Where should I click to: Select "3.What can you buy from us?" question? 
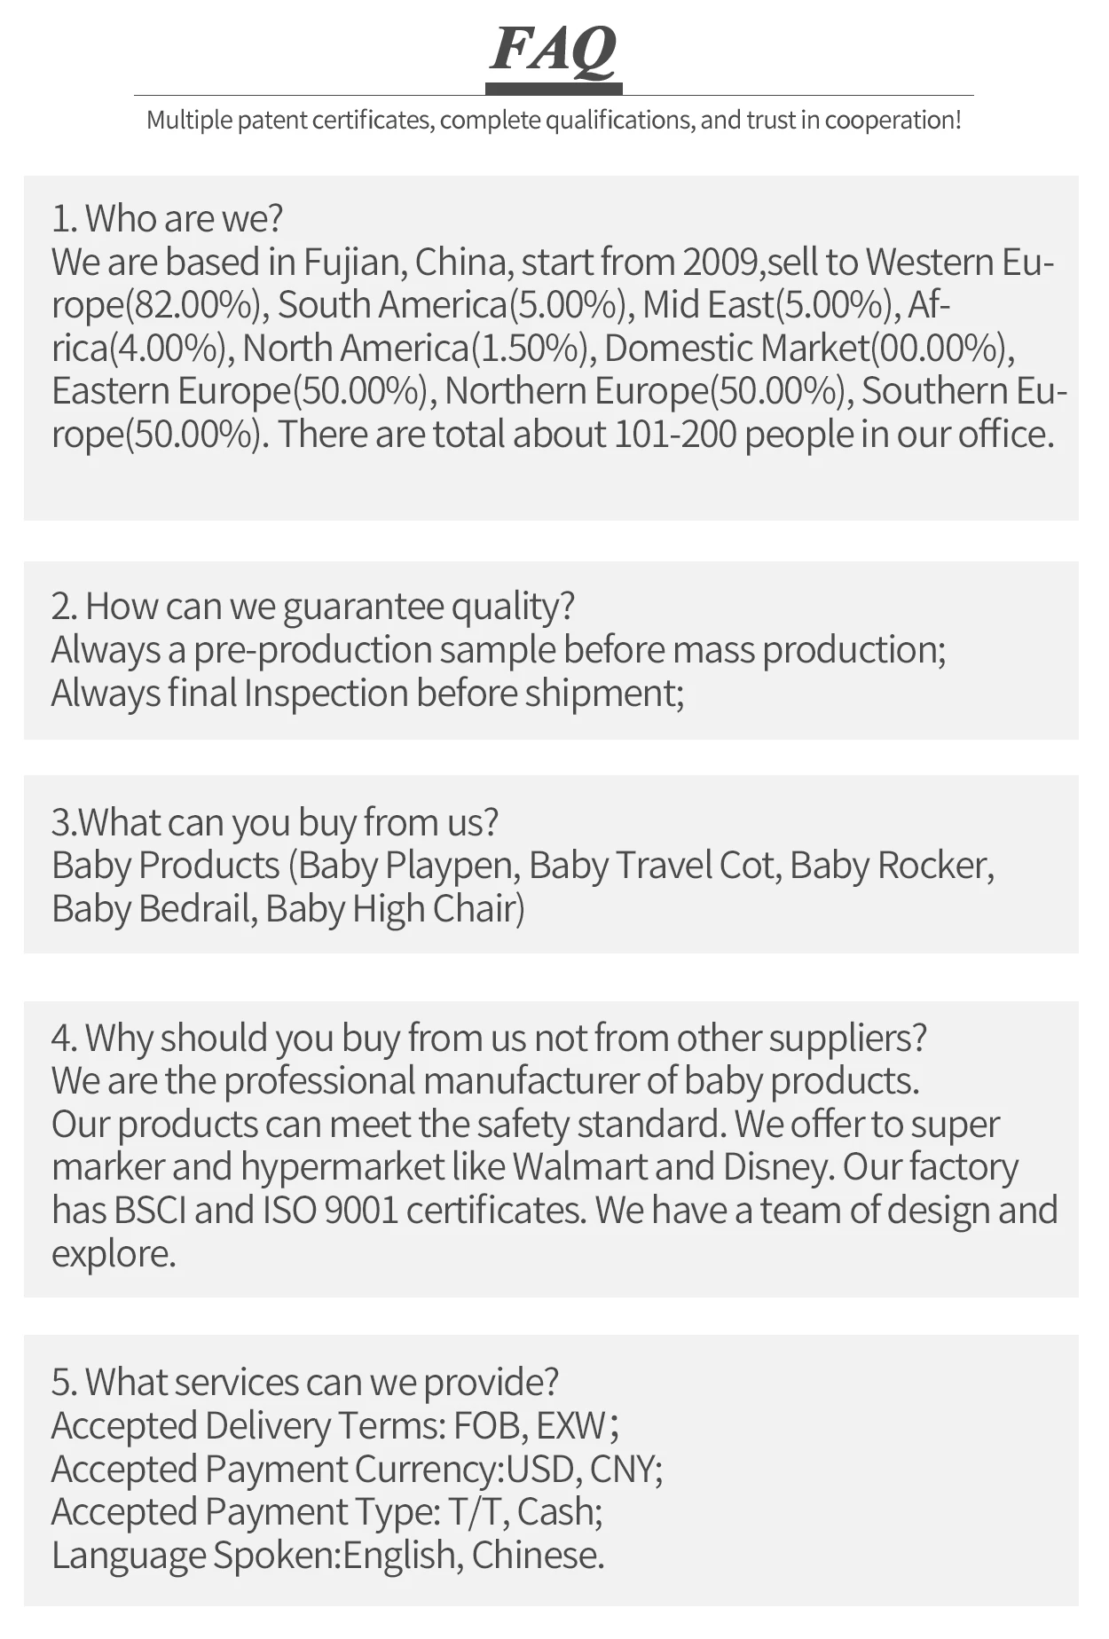[x=275, y=822]
